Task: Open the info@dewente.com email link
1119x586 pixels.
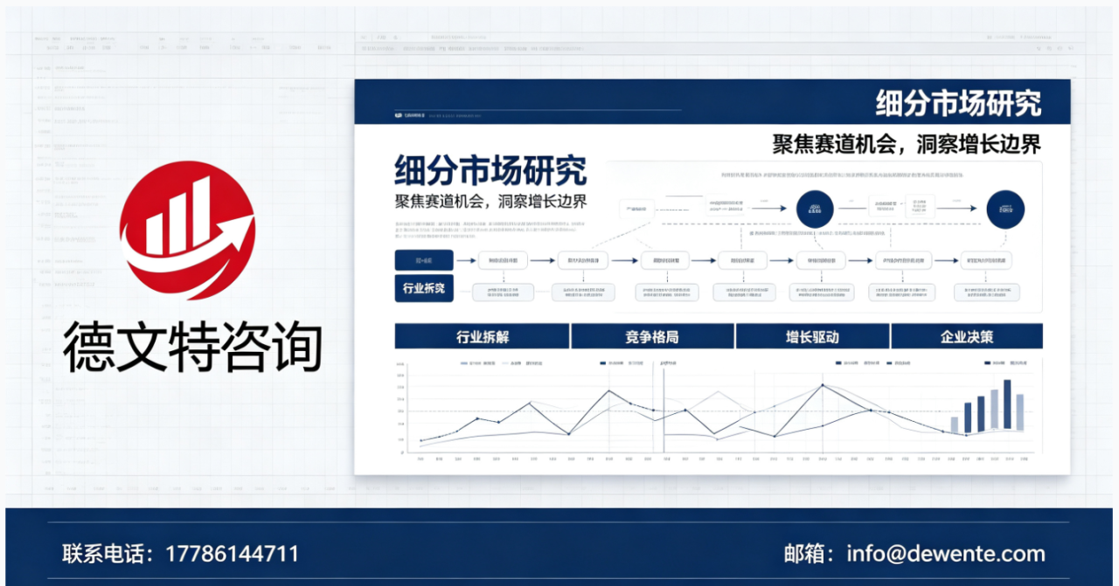Action: [x=946, y=554]
